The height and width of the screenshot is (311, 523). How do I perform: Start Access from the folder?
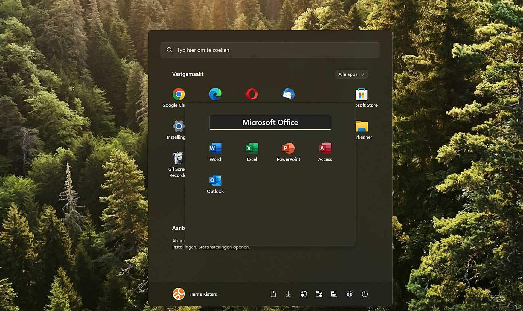pyautogui.click(x=325, y=148)
